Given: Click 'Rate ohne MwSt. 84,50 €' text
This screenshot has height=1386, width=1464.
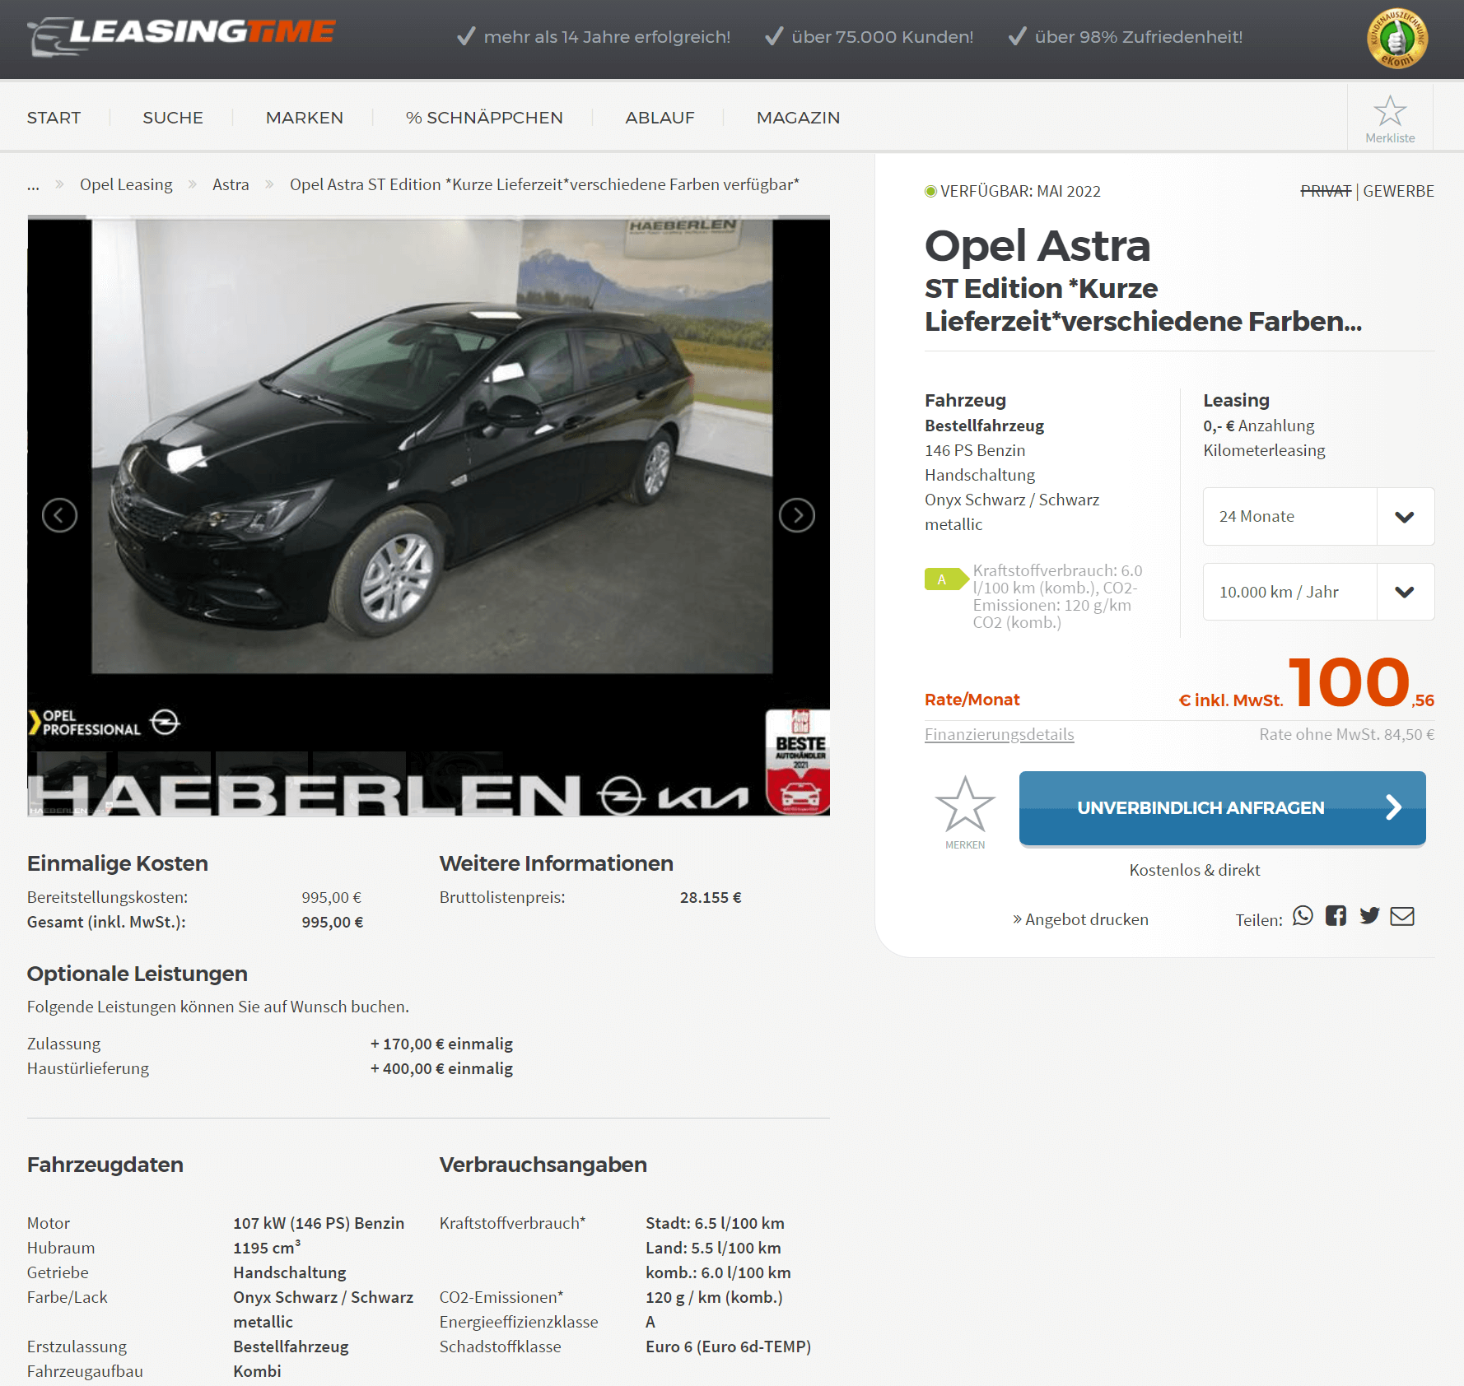Looking at the screenshot, I should [1346, 734].
